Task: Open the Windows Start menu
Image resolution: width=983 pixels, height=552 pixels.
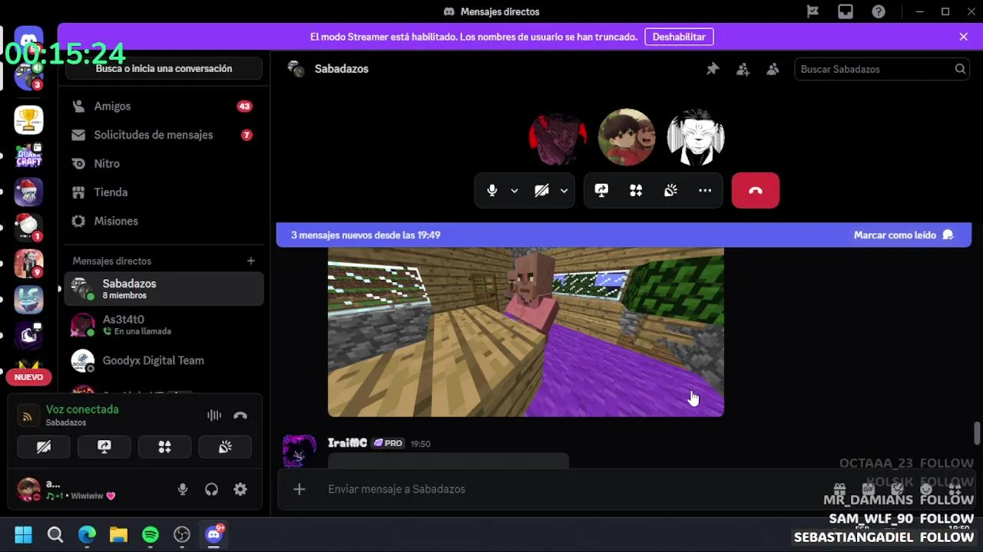Action: 23,534
